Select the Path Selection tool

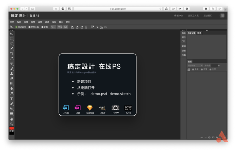11,109
